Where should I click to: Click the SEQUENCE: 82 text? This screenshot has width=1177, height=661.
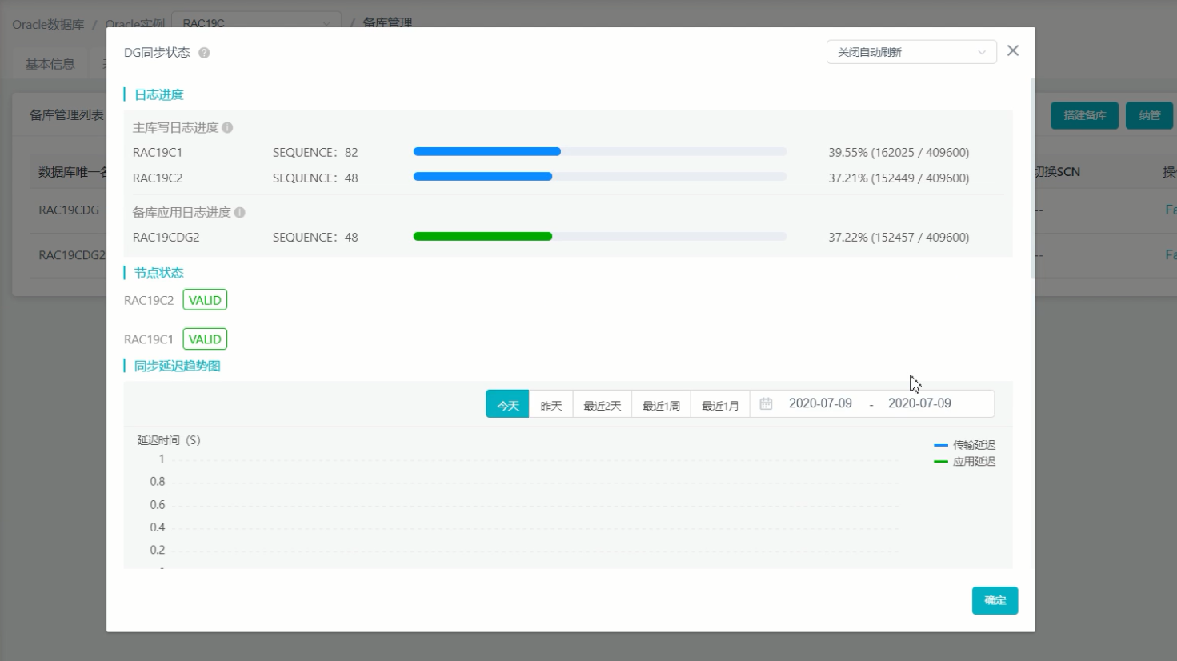click(x=315, y=152)
